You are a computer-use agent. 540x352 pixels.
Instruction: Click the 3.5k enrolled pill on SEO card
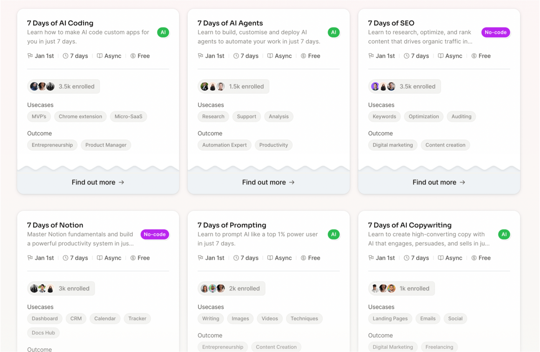coord(405,87)
